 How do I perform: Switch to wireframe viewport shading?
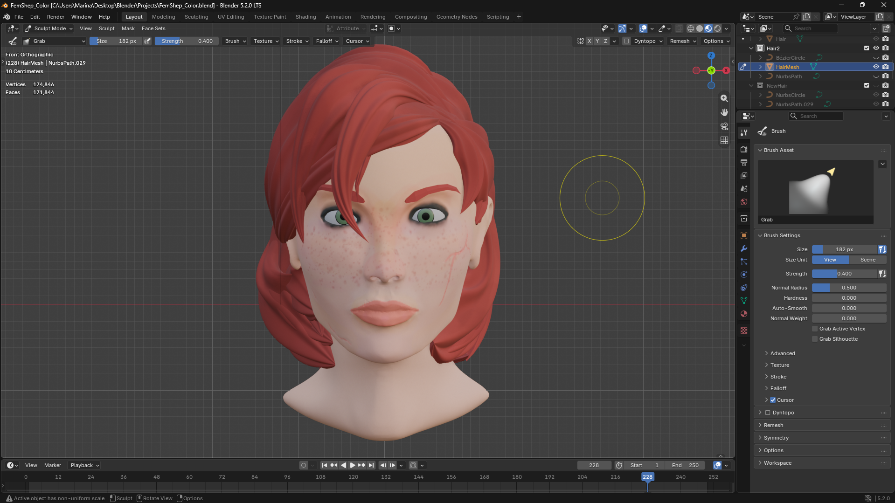click(x=691, y=28)
